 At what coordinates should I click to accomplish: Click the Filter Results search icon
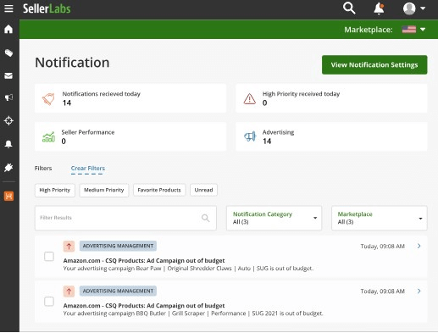[x=206, y=218]
